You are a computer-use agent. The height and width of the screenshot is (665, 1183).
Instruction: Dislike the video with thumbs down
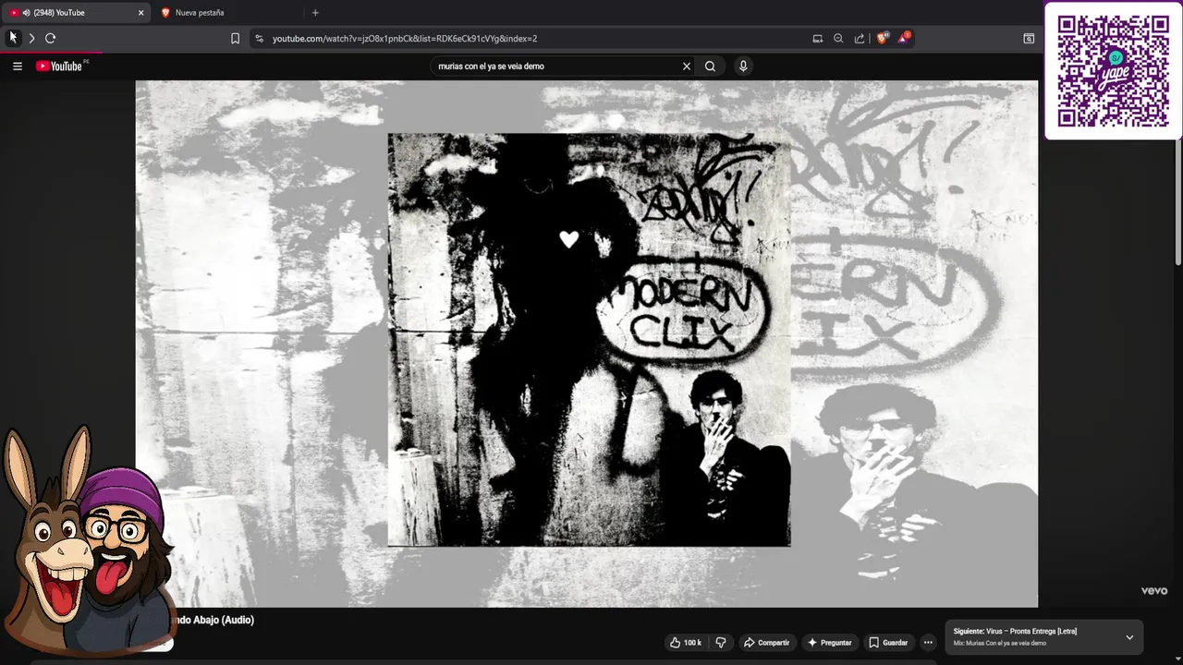pyautogui.click(x=721, y=643)
